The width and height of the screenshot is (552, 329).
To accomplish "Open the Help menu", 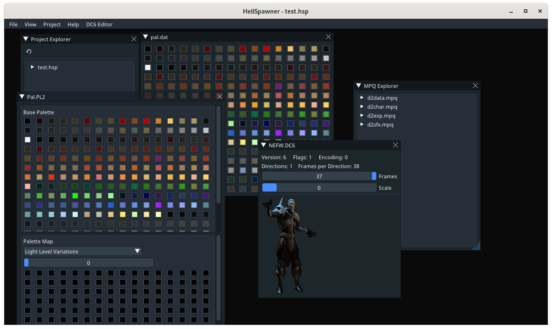I will 73,24.
